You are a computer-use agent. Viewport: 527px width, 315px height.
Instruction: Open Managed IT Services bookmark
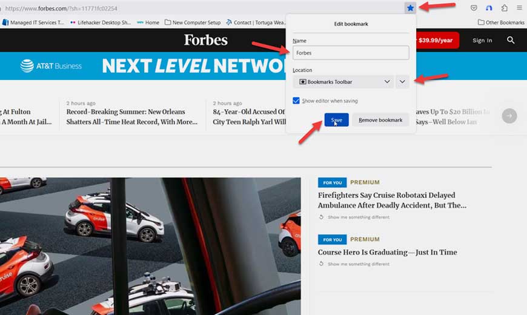(33, 22)
